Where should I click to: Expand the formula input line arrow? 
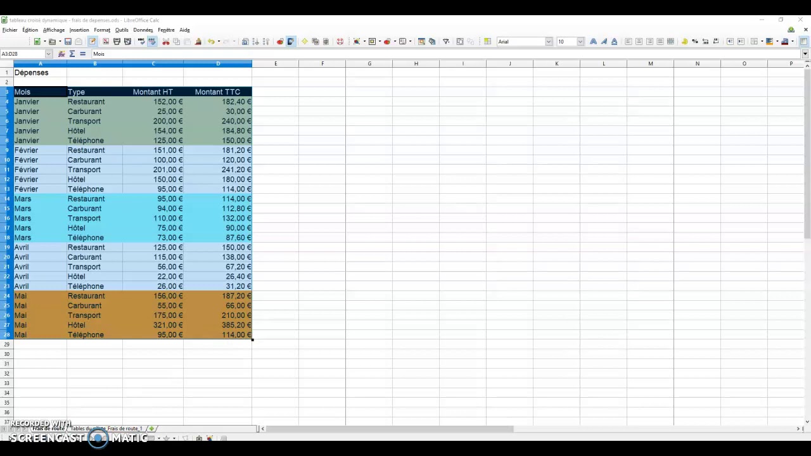coord(805,54)
